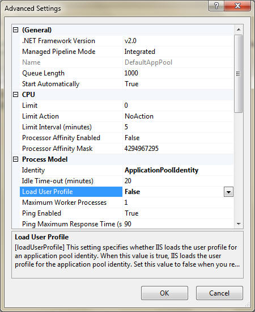255x312 pixels.
Task: Click the NoAction value
Action: pos(139,116)
